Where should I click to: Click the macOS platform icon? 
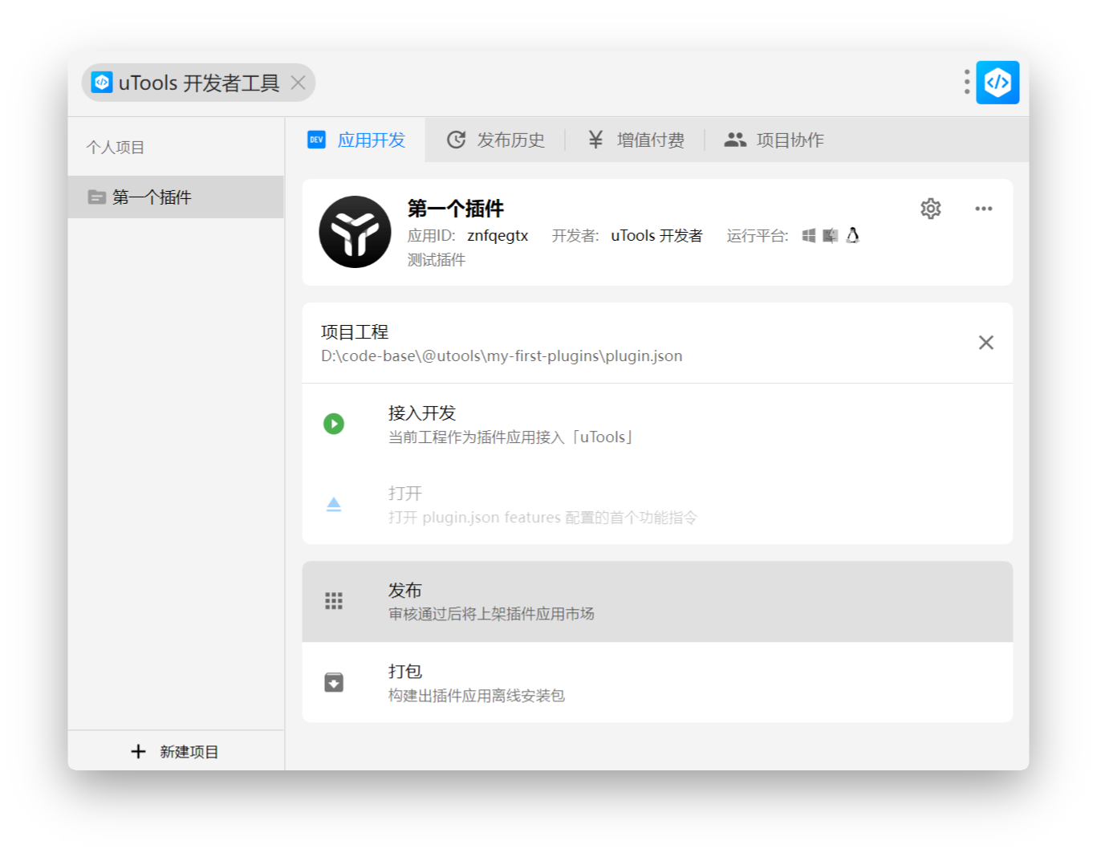click(829, 235)
